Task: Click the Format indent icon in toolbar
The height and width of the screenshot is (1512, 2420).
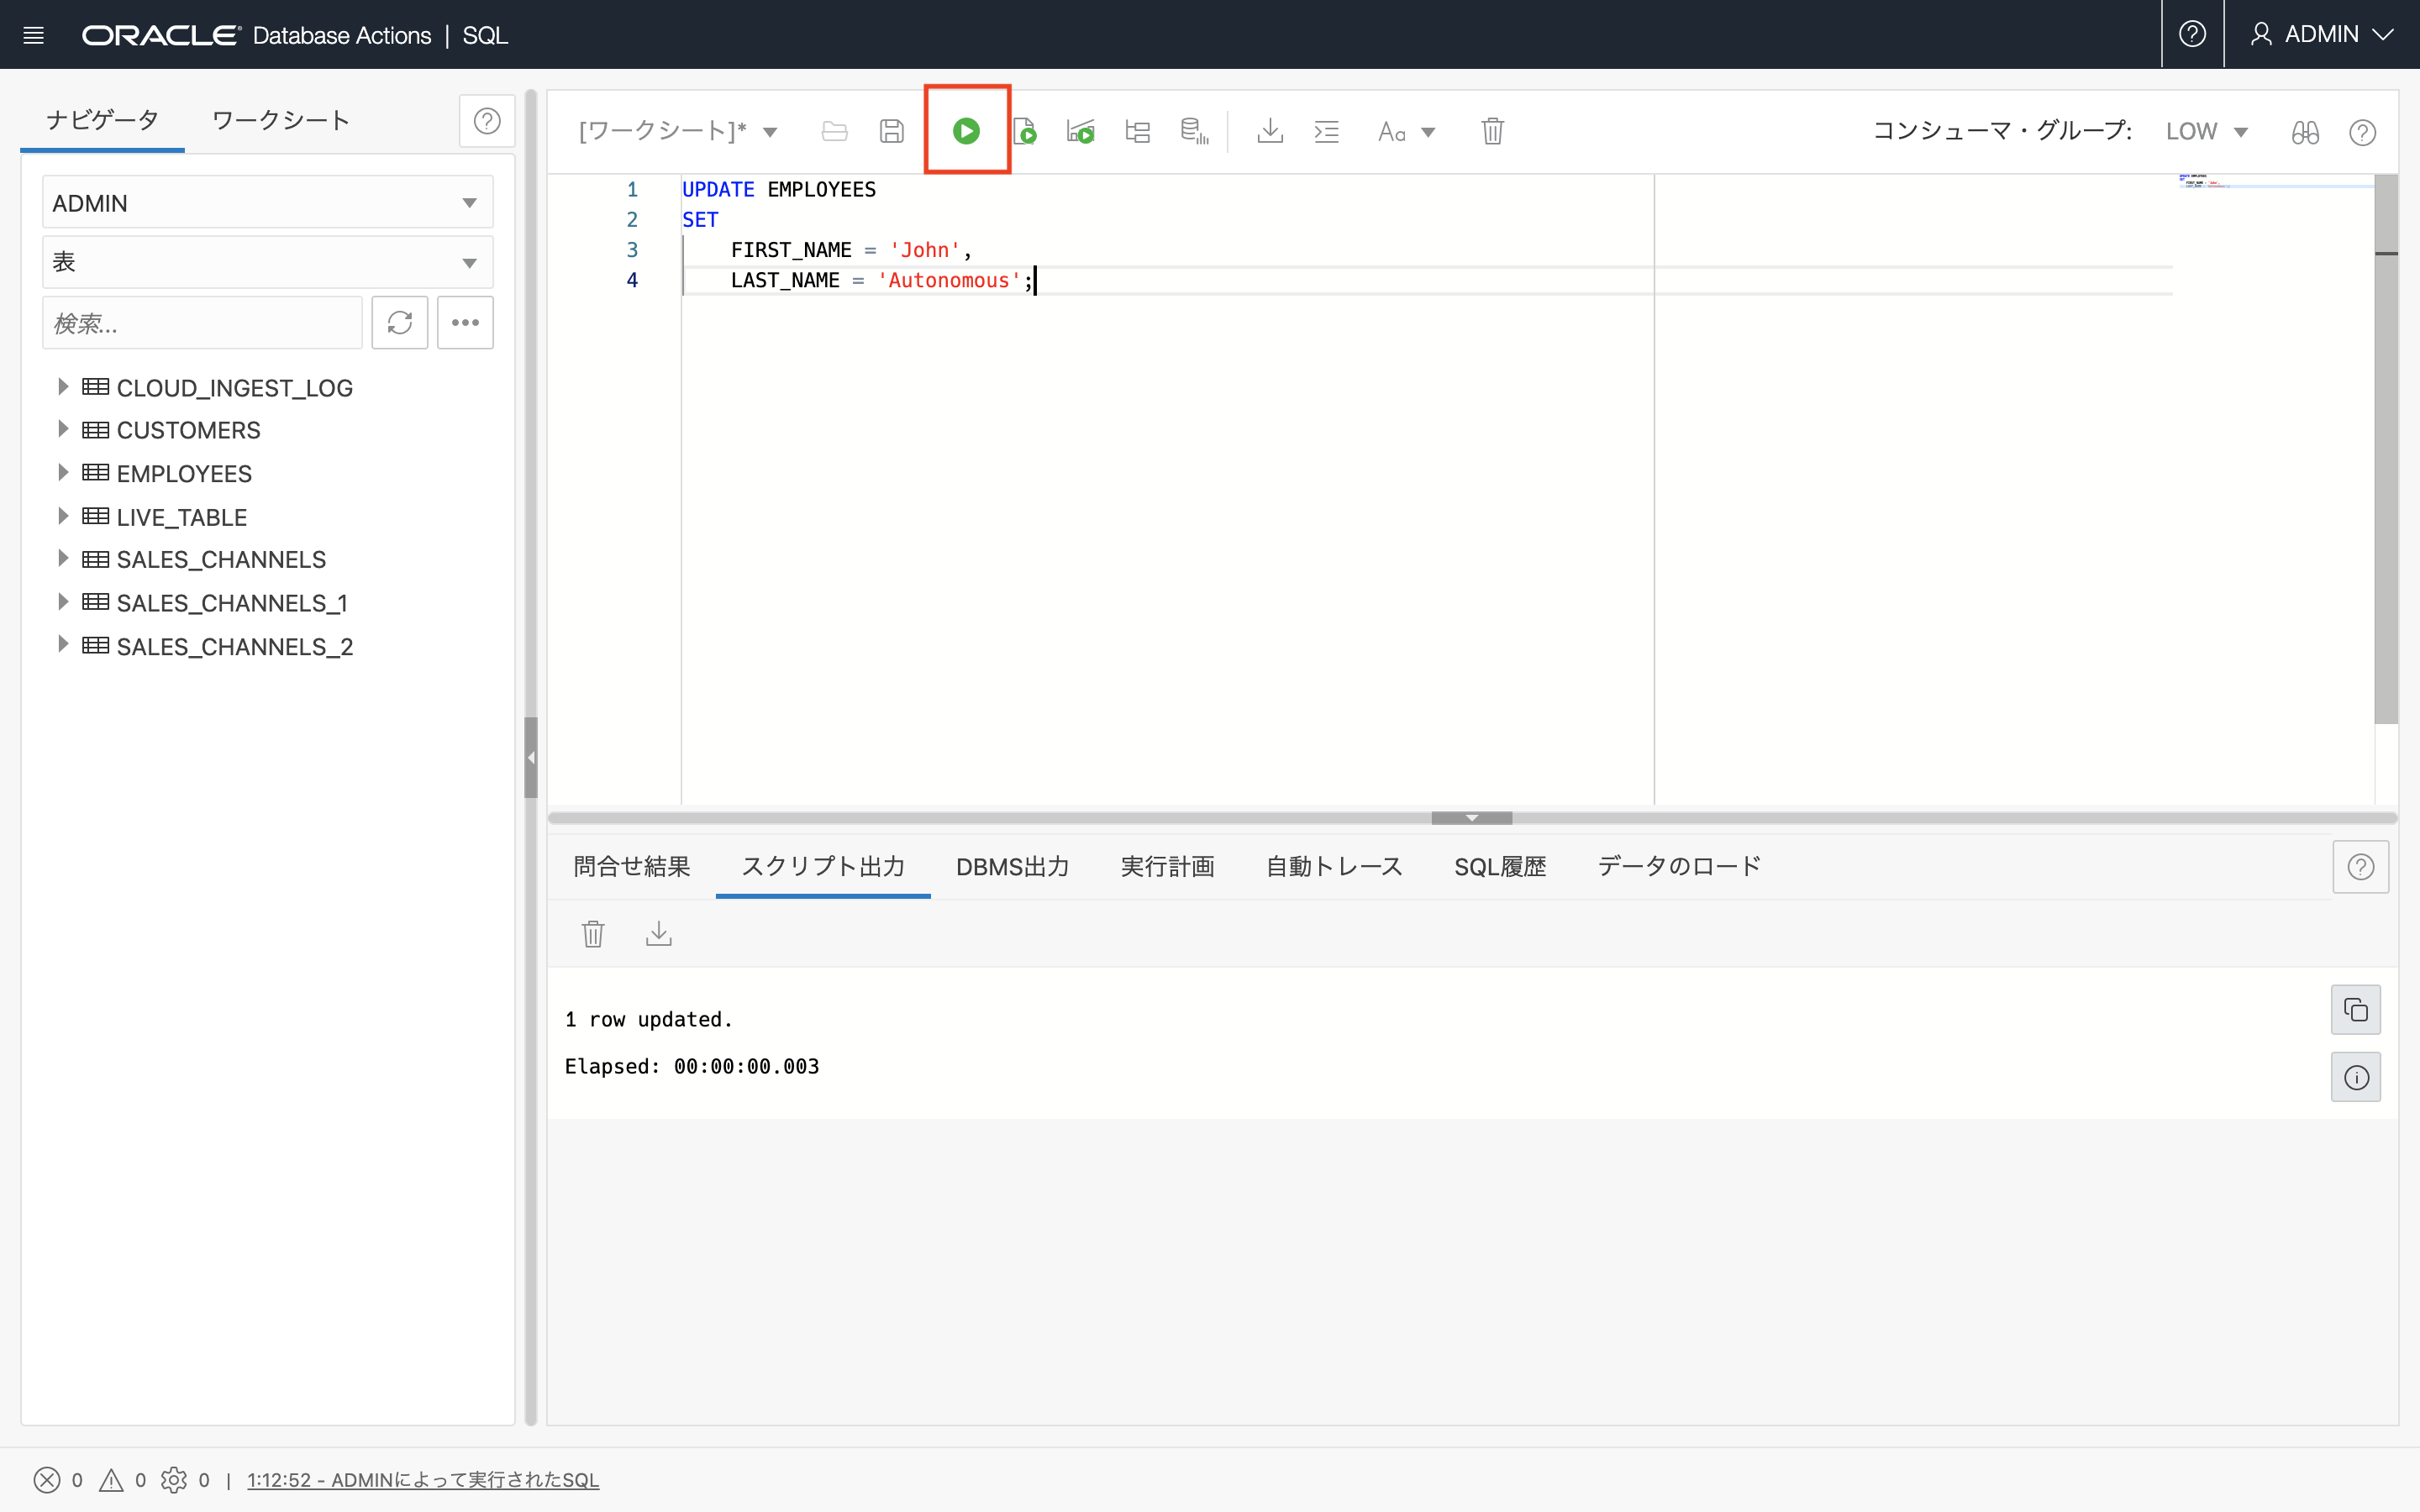Action: coord(1326,131)
